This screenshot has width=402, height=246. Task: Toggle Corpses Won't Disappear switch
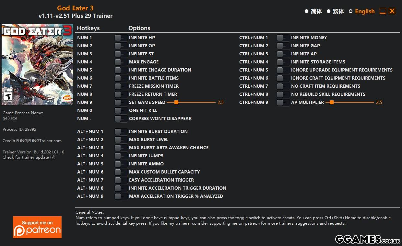(x=121, y=119)
